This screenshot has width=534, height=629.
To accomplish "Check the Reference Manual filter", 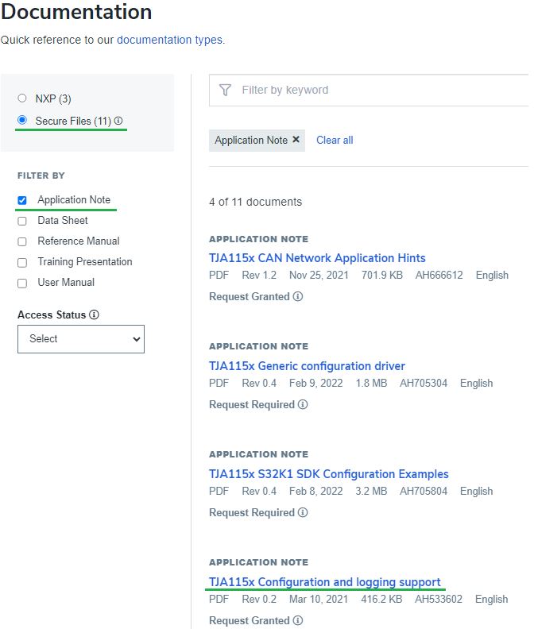I will (x=22, y=241).
